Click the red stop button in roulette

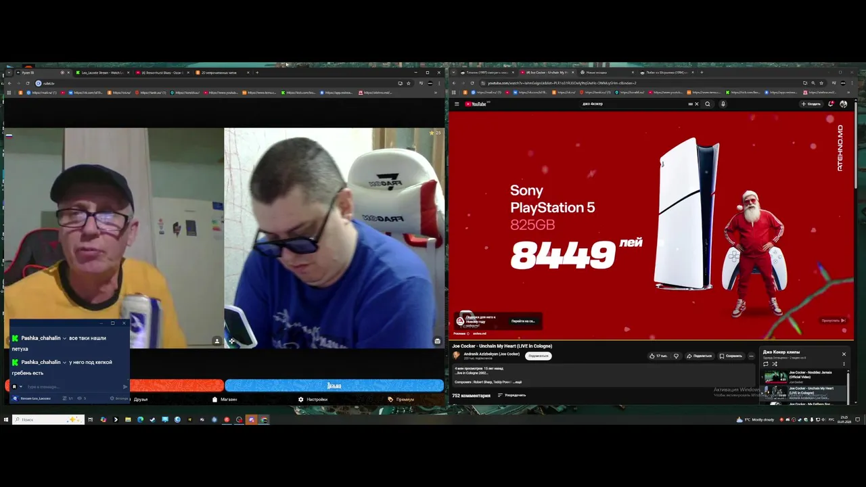(176, 386)
